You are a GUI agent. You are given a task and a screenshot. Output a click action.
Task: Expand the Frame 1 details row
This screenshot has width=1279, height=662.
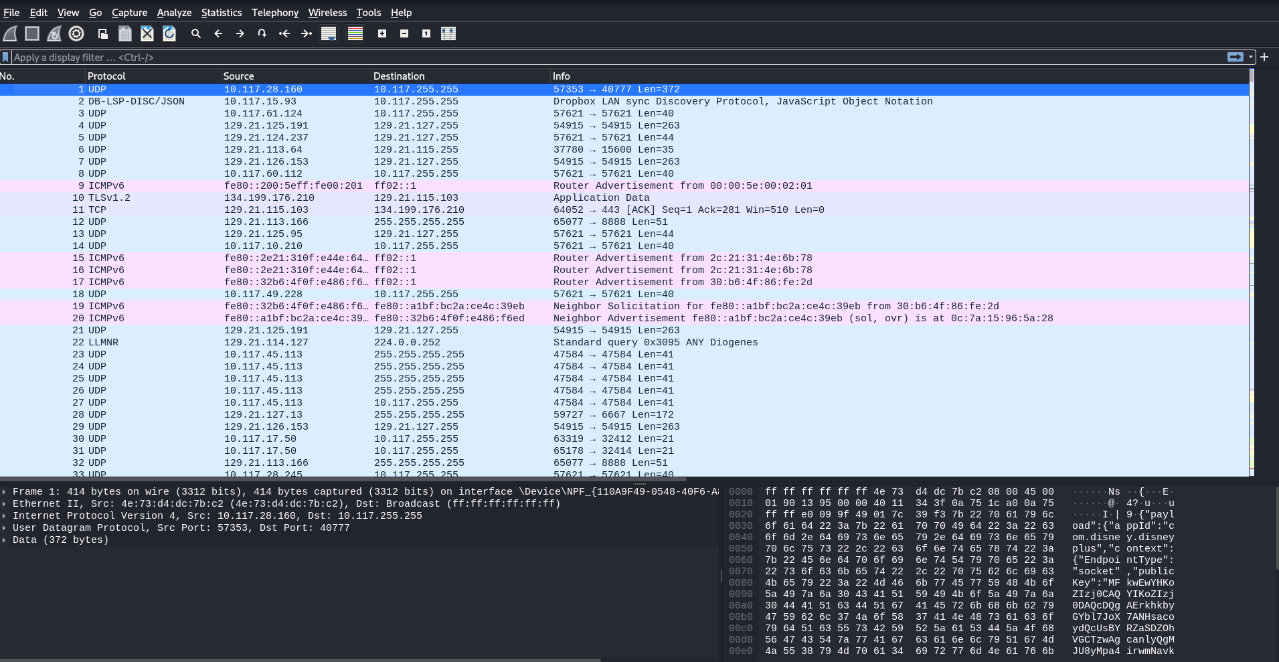click(x=5, y=492)
